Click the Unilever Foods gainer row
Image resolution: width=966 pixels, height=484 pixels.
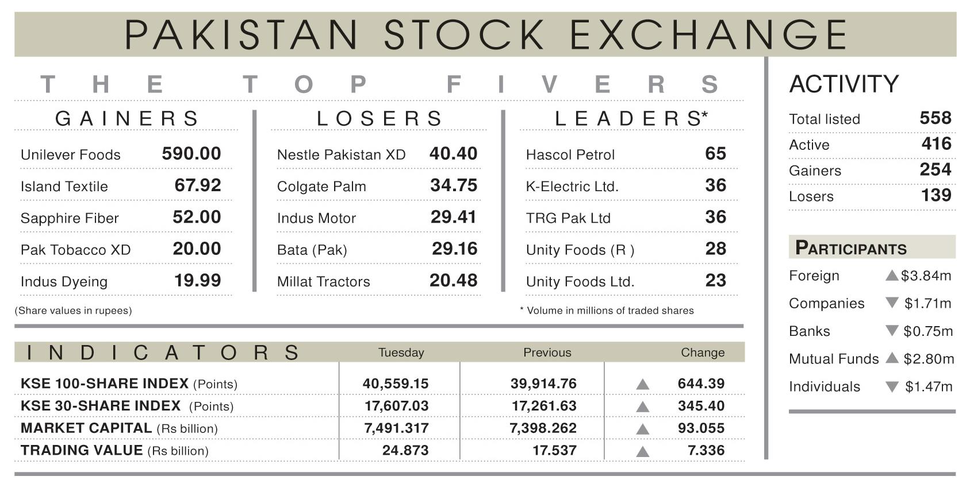[126, 154]
